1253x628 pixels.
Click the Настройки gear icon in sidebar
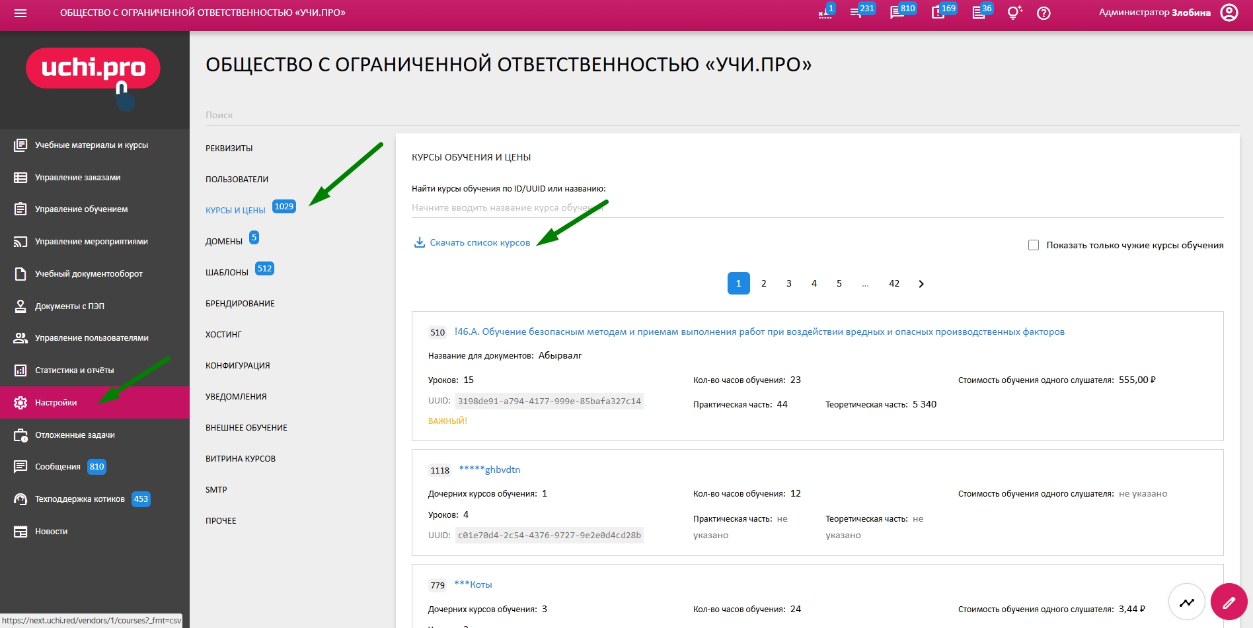[x=20, y=402]
